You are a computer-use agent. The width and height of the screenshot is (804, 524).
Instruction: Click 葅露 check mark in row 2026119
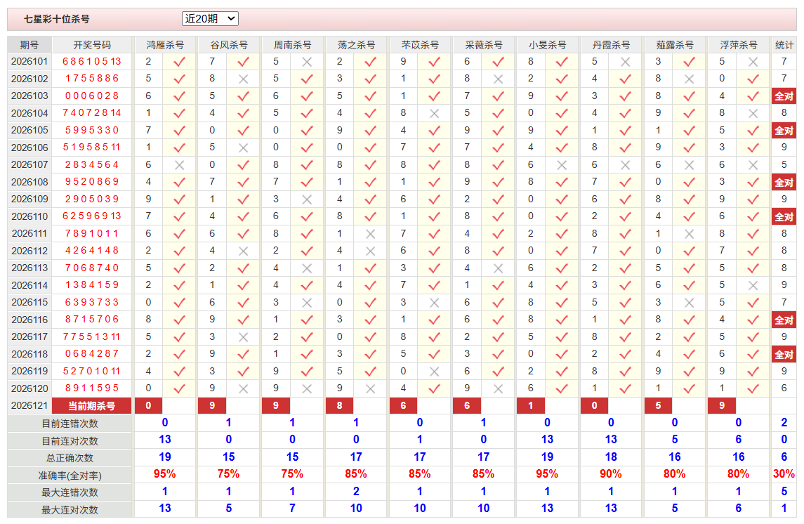tap(689, 371)
